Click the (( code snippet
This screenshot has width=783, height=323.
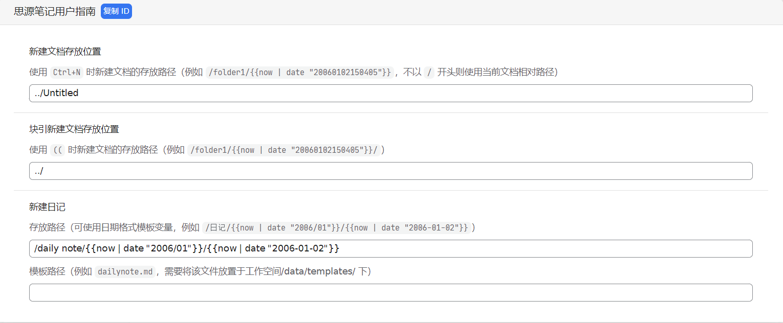pos(57,150)
